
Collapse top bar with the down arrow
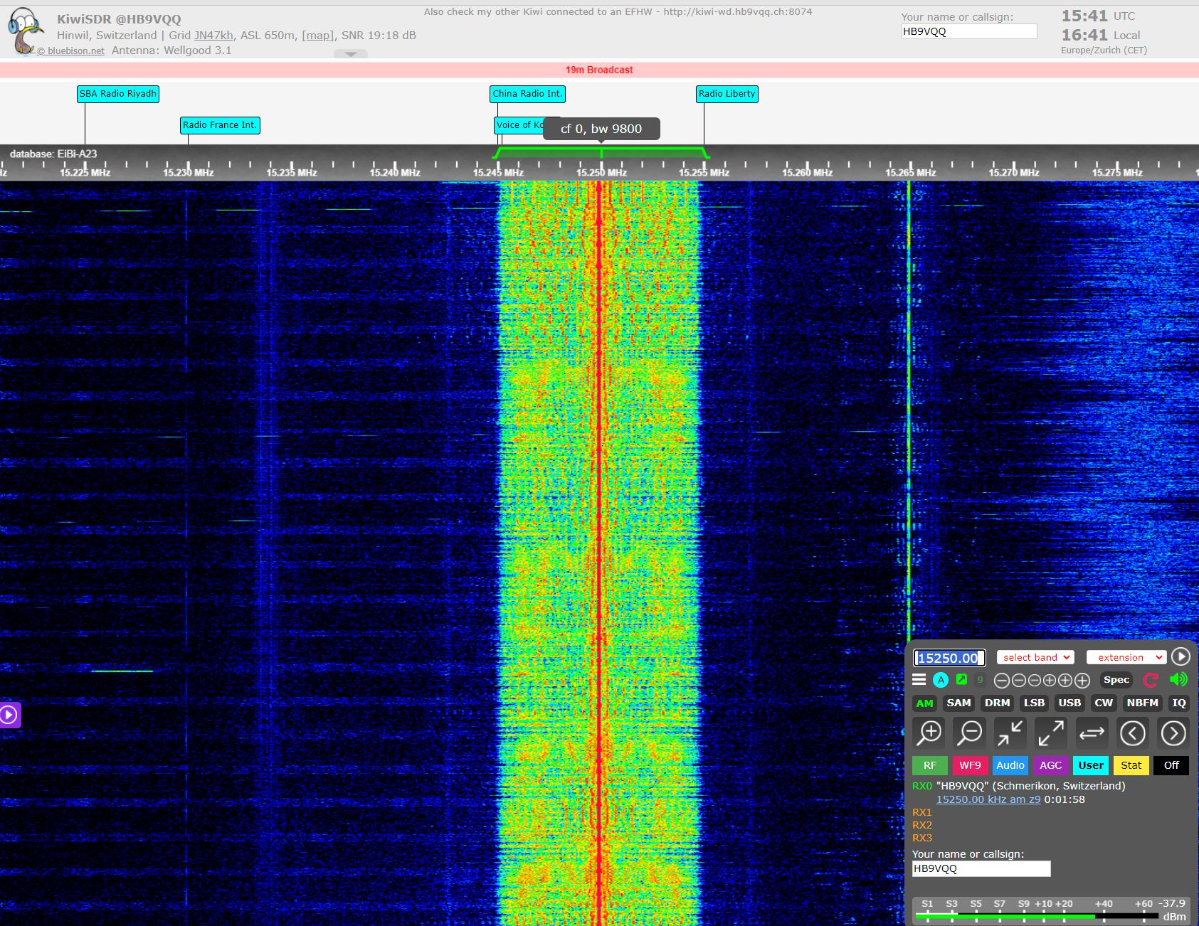(351, 54)
